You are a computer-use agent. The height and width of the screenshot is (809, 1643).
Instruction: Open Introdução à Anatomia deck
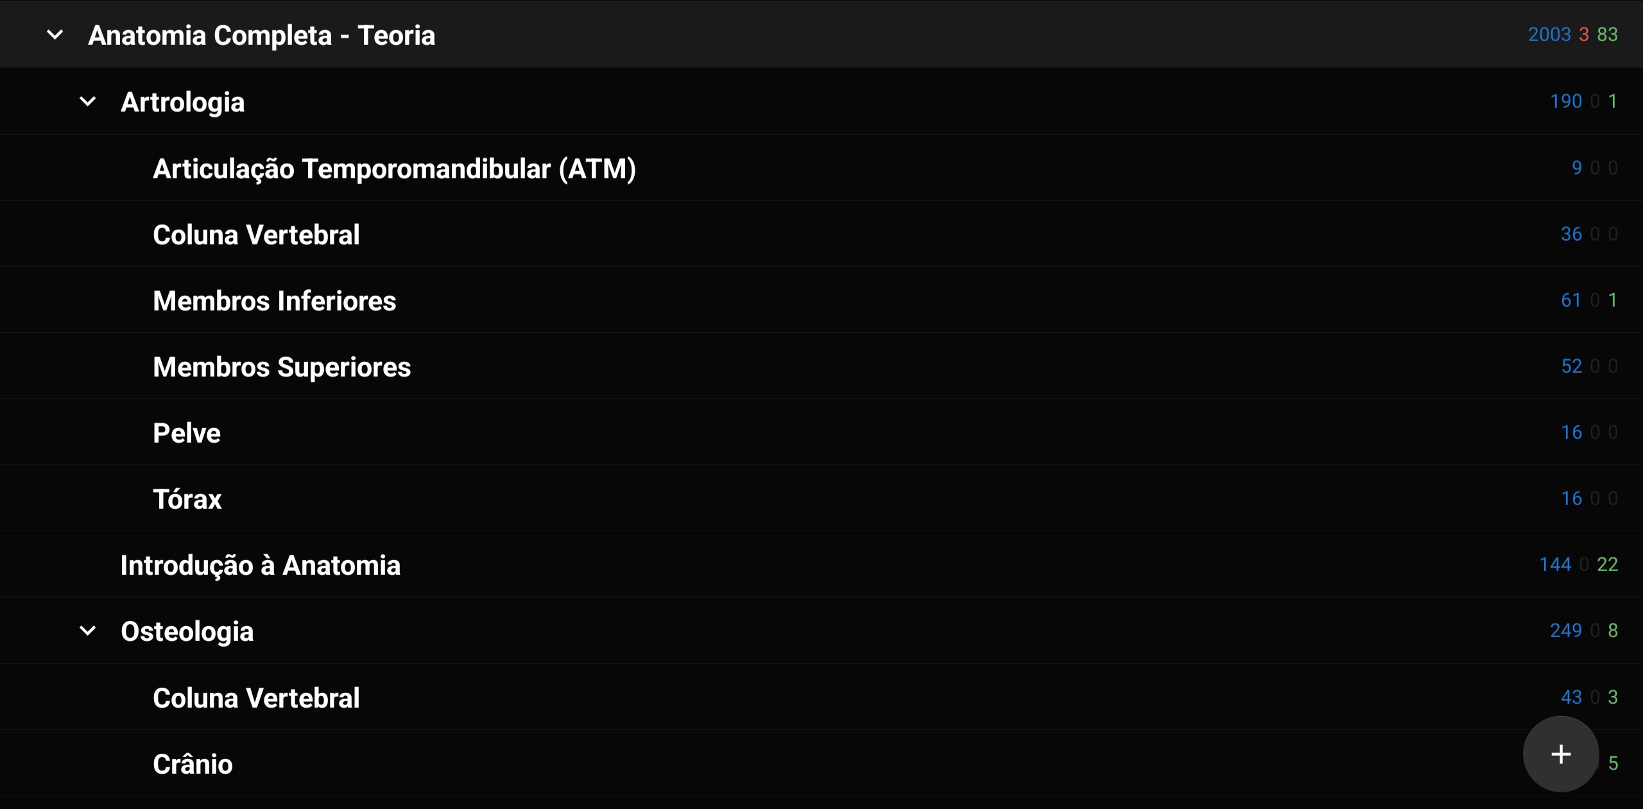[x=821, y=565]
